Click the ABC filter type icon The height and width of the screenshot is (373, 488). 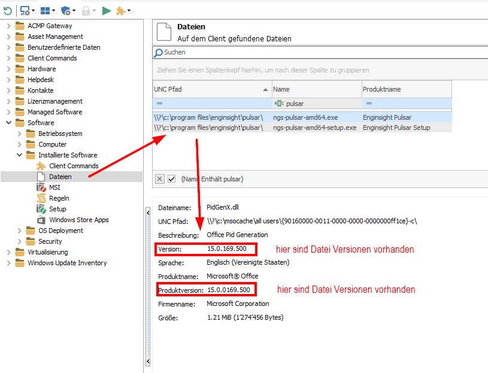(279, 104)
